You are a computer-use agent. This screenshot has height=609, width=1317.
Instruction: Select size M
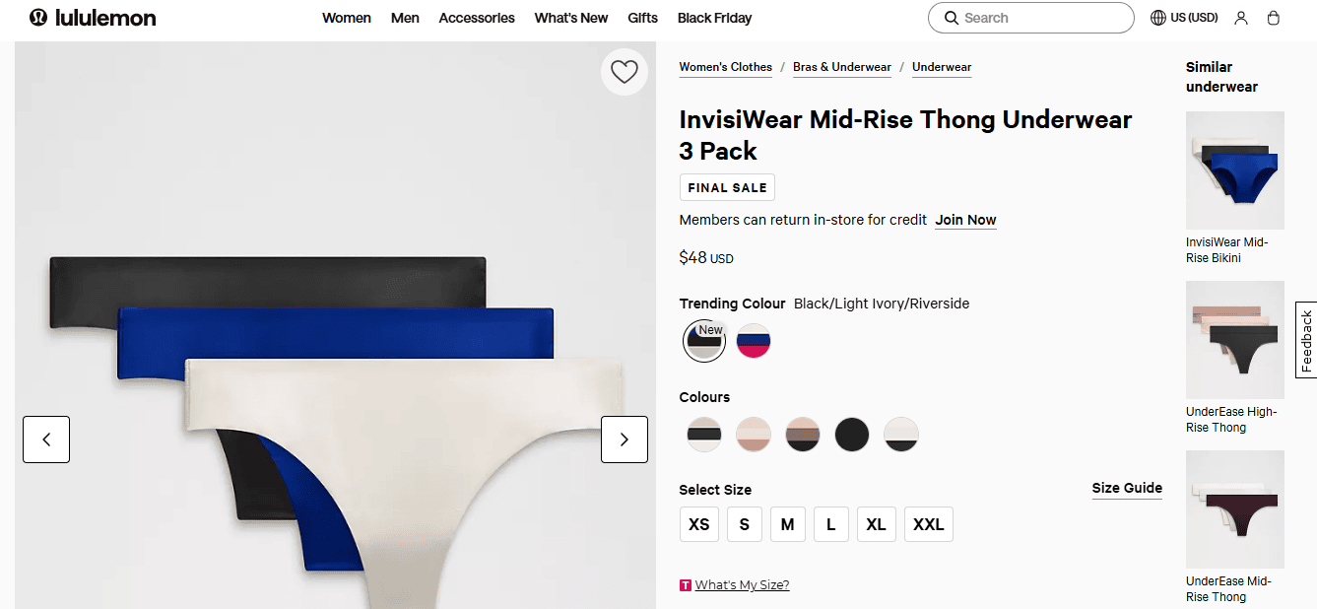pyautogui.click(x=787, y=523)
